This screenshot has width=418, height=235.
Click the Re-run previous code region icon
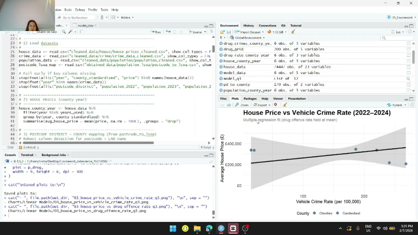pos(168,32)
